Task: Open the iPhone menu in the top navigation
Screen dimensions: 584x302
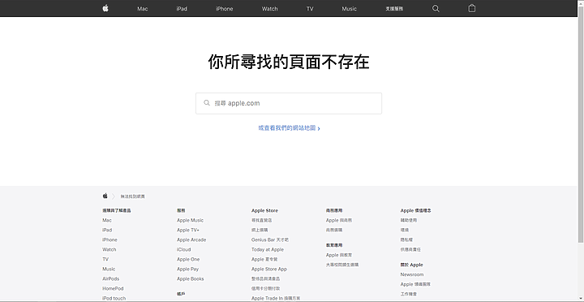Action: (x=224, y=9)
